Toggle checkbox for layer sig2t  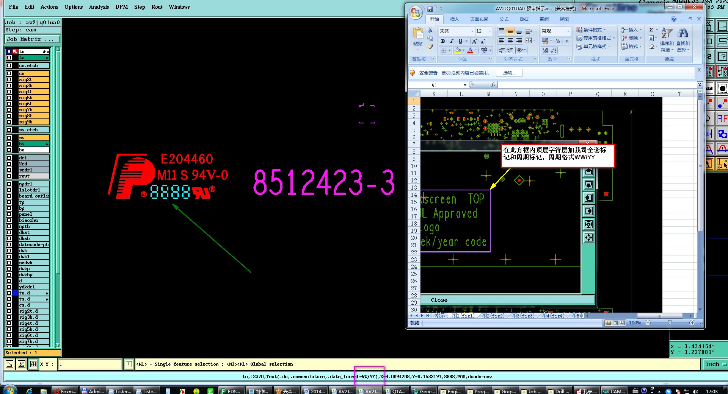click(x=9, y=79)
